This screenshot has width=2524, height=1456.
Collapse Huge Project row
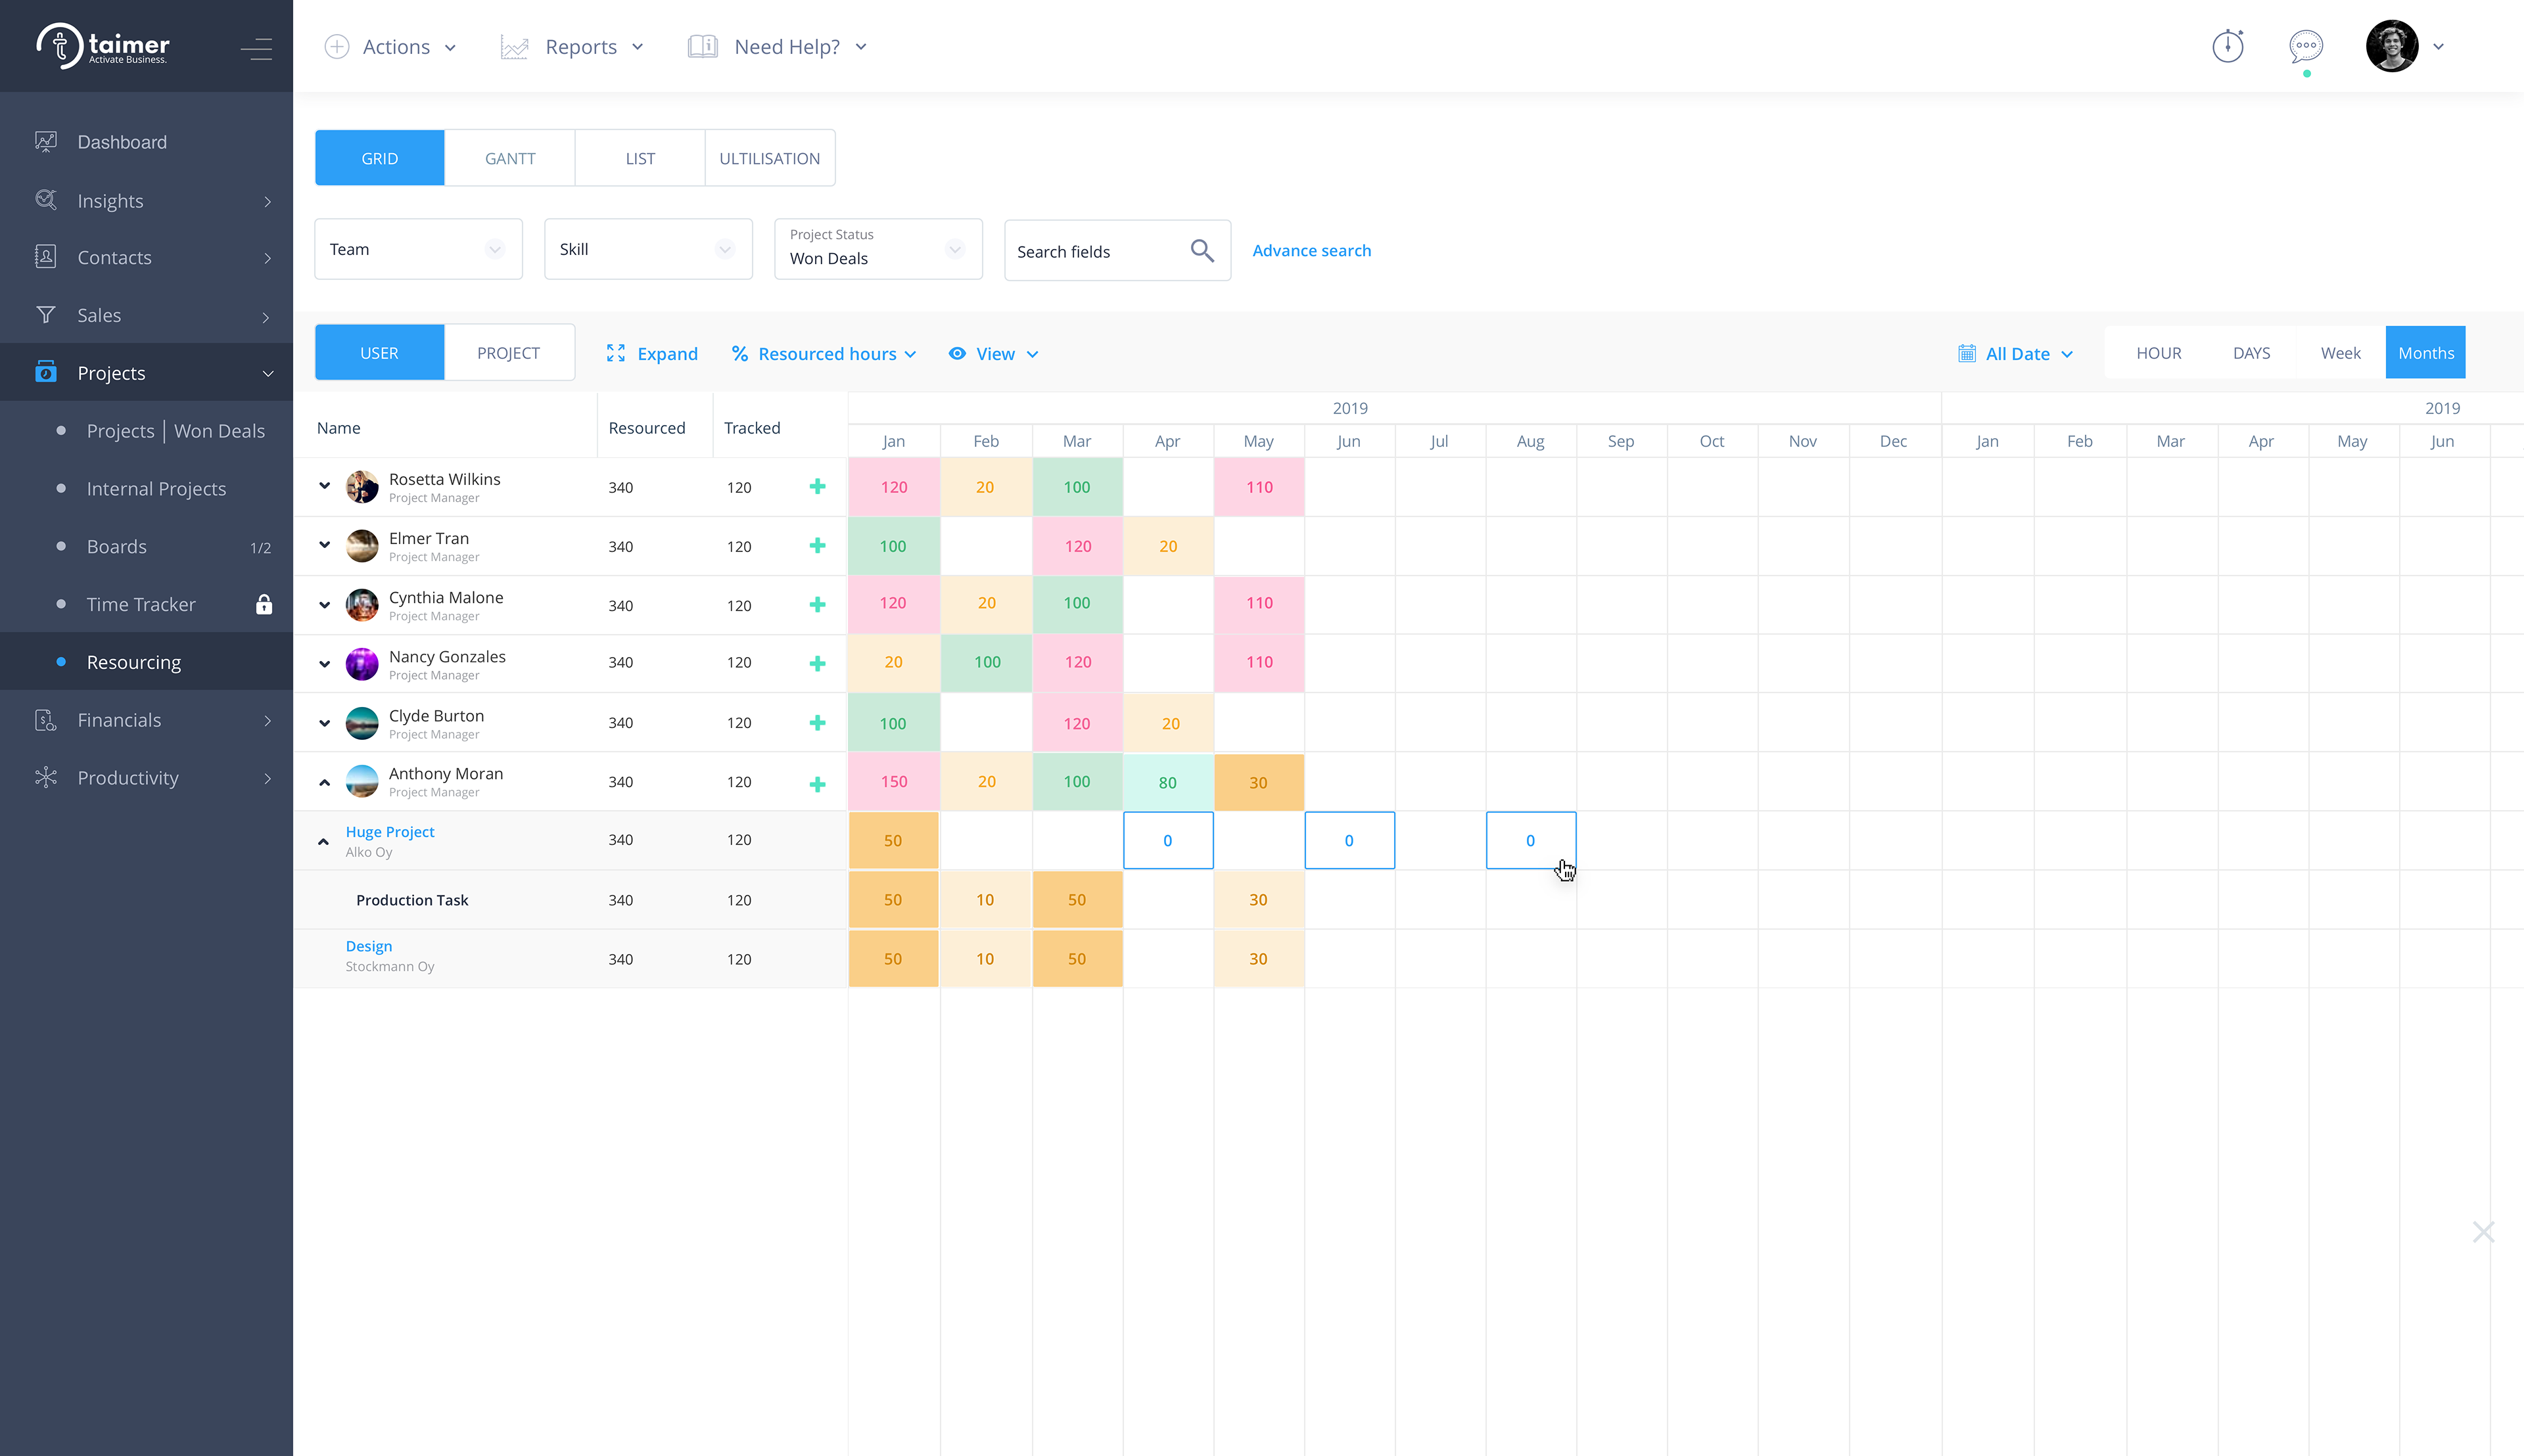click(323, 841)
